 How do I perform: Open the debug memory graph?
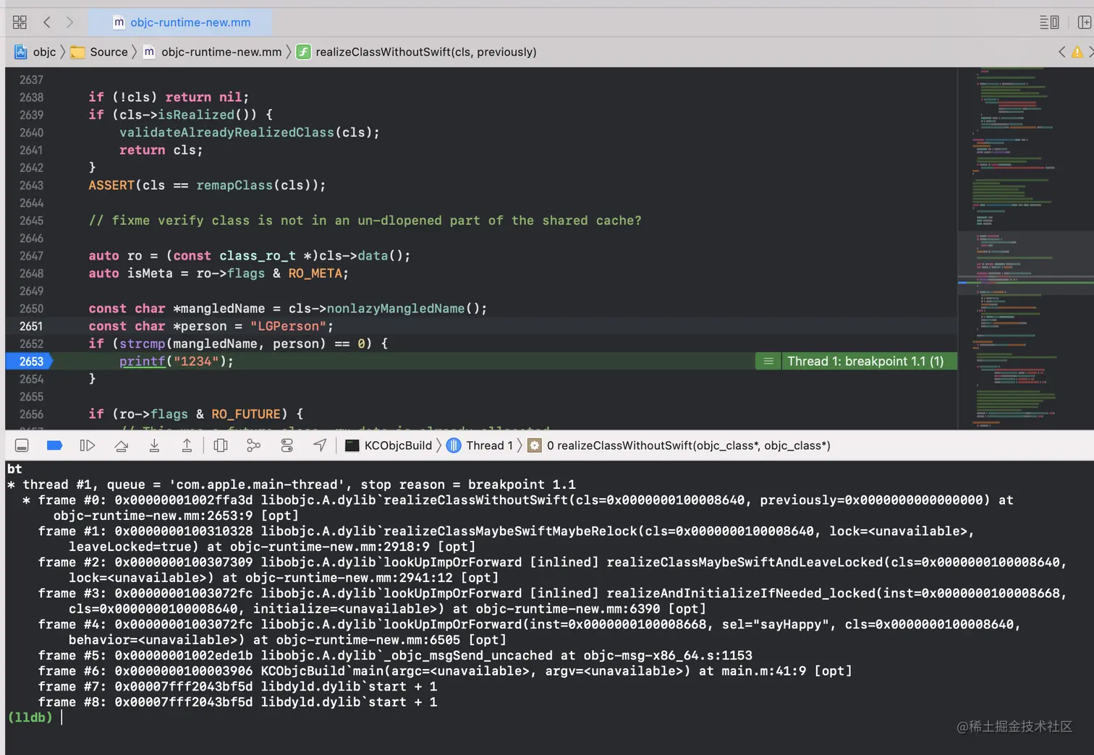[253, 445]
